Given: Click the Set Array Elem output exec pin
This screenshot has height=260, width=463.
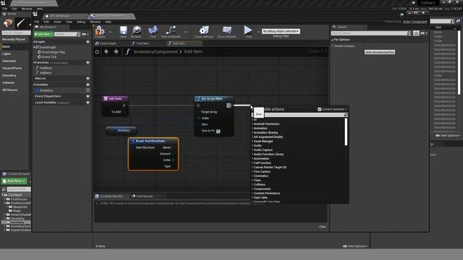Looking at the screenshot, I should pos(229,105).
